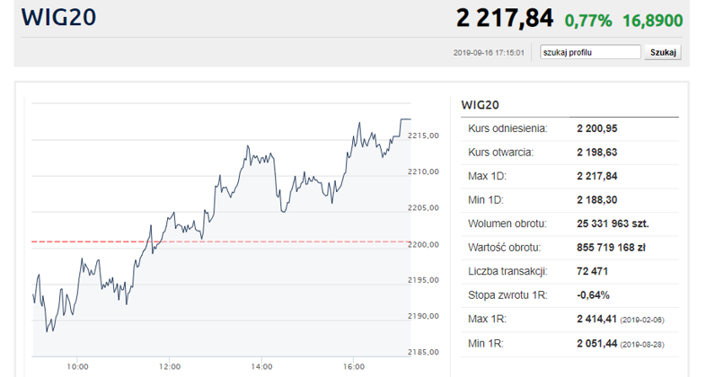This screenshot has height=377, width=706.
Task: Click the Min 1R date 2019-08-28
Action: [642, 345]
